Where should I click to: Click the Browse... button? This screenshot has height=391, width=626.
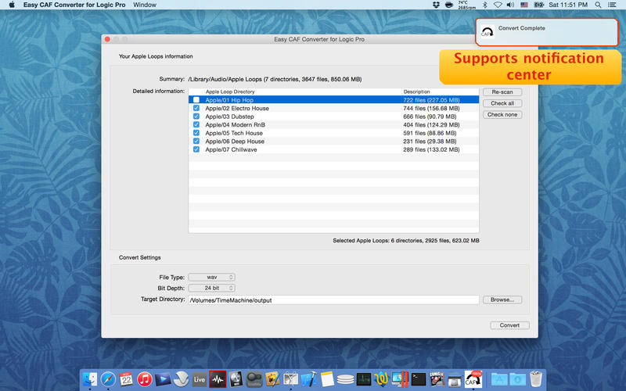pos(502,300)
